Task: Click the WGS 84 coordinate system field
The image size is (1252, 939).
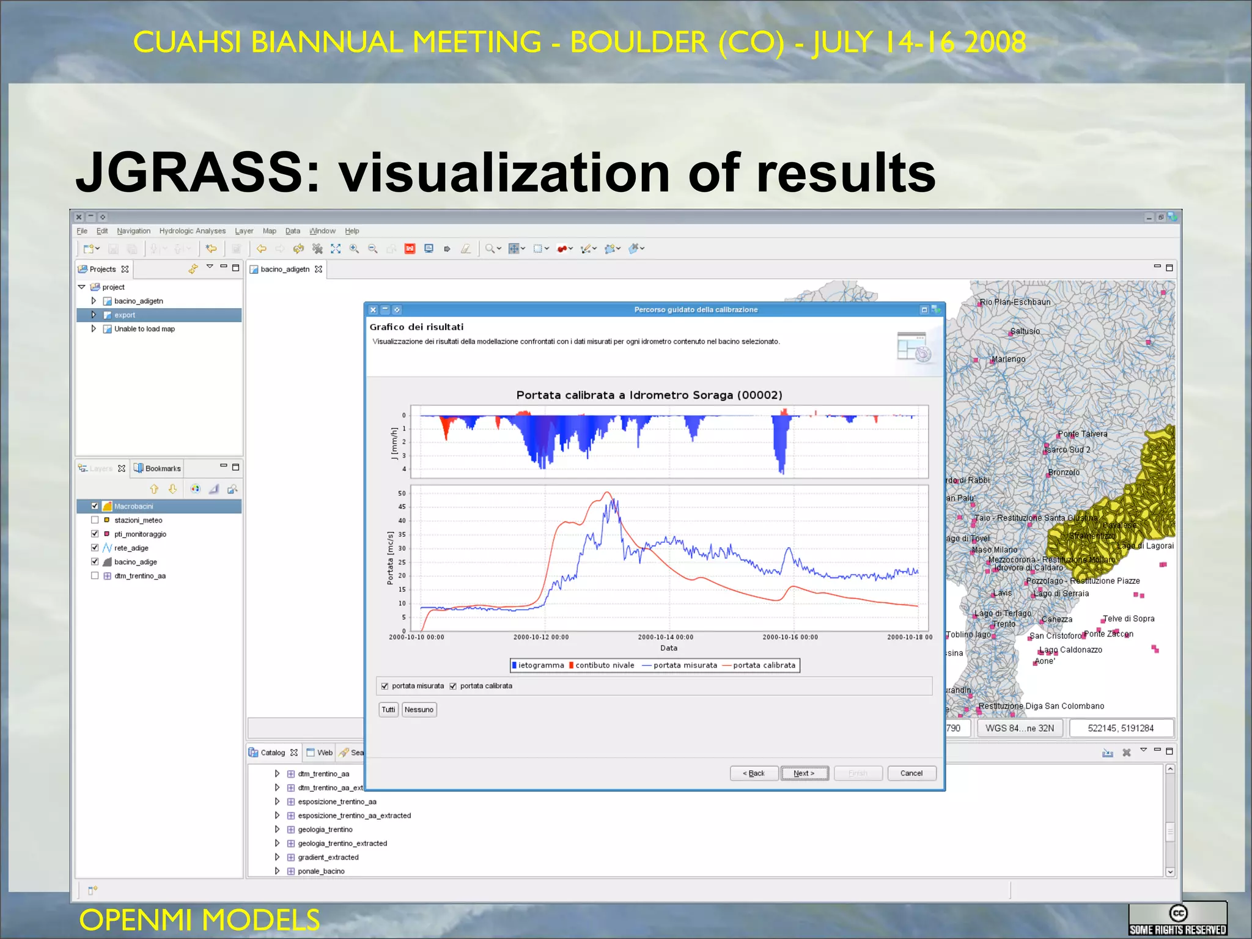Action: tap(1020, 728)
